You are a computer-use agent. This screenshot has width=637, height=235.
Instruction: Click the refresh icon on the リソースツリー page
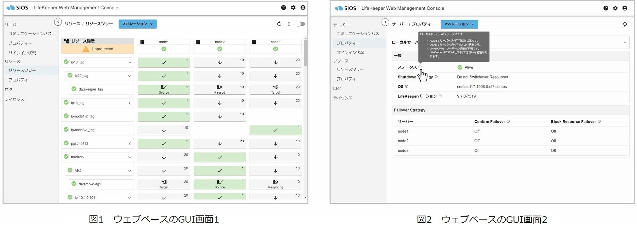tap(279, 24)
